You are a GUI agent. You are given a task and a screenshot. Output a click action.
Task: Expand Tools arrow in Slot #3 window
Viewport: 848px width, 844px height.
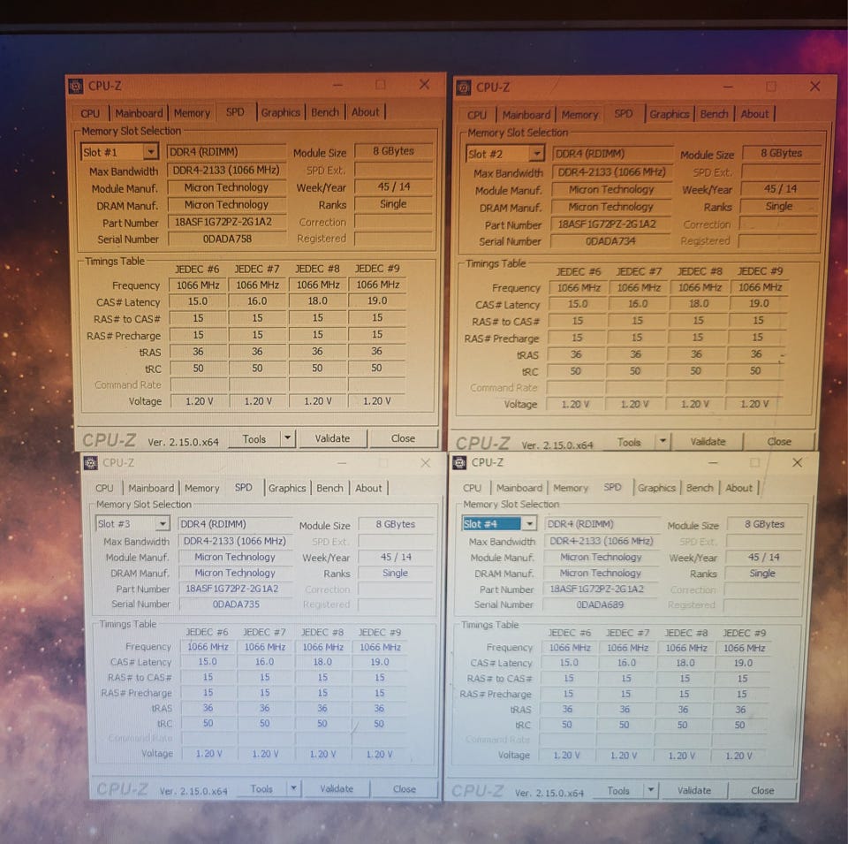point(293,788)
